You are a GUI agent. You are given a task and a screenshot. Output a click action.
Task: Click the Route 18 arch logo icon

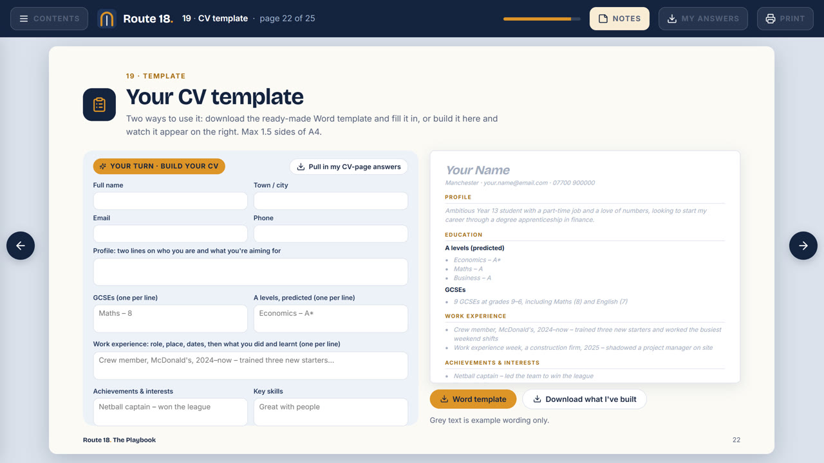pyautogui.click(x=107, y=19)
